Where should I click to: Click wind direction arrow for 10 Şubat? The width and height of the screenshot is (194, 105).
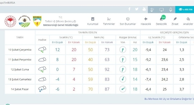(123, 50)
